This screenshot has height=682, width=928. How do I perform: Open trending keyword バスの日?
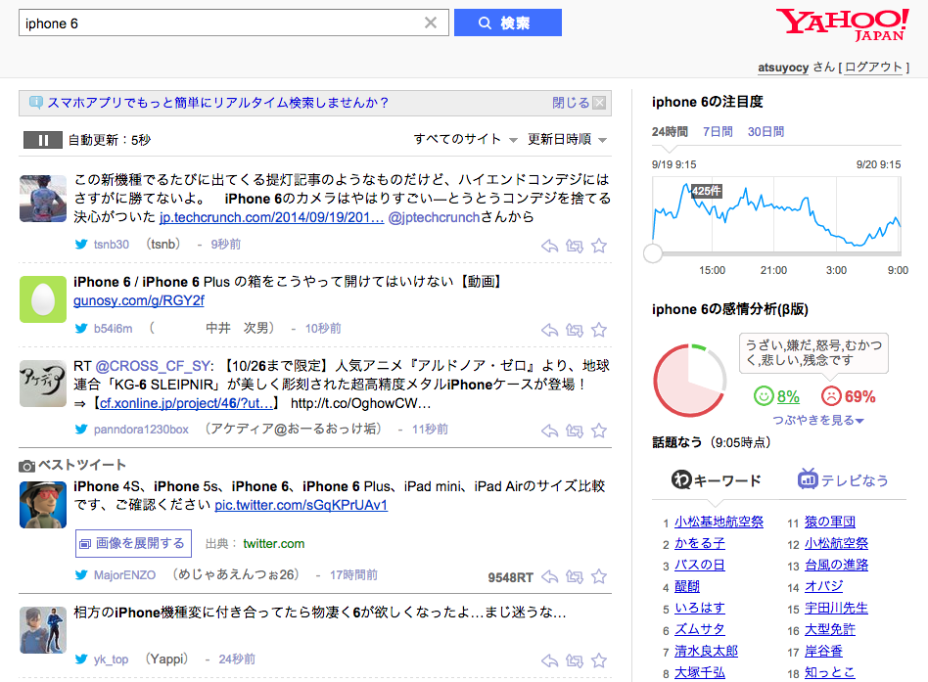(x=700, y=565)
